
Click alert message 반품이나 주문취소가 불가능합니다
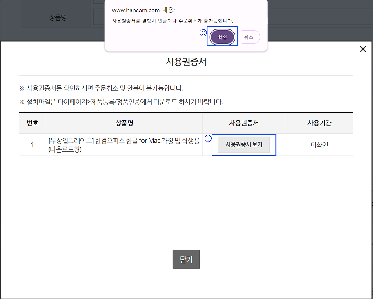tap(173, 21)
